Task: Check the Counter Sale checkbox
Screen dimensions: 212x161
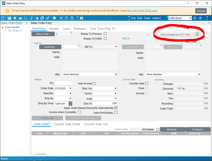Action: pyautogui.click(x=147, y=83)
